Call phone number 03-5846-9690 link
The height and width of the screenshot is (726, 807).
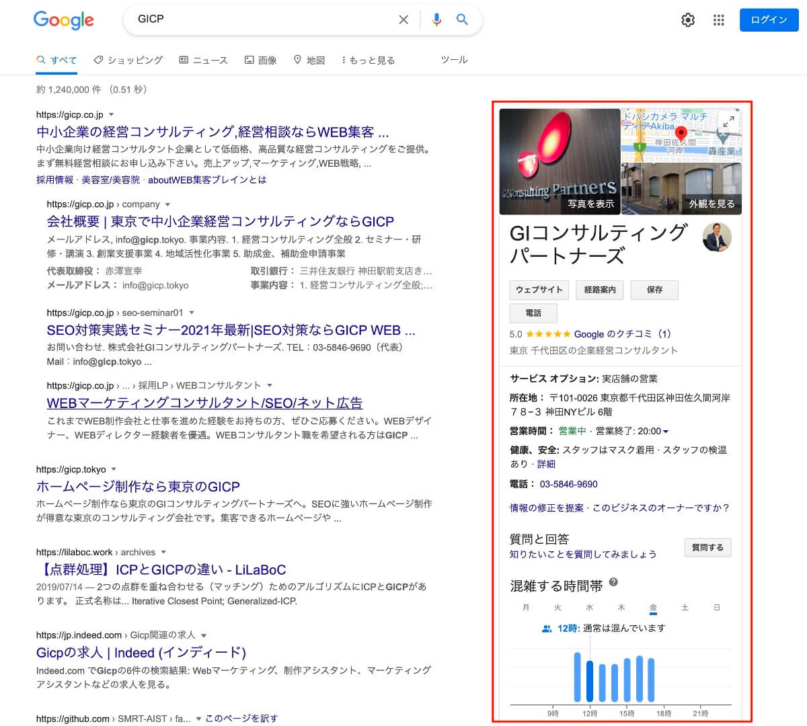[569, 484]
